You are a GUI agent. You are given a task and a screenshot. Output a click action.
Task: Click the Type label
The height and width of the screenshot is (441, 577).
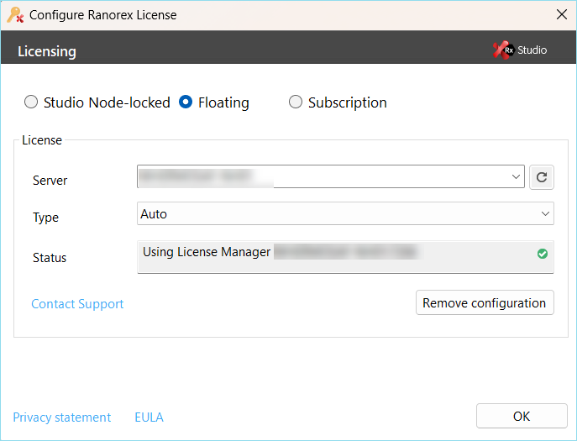click(45, 218)
